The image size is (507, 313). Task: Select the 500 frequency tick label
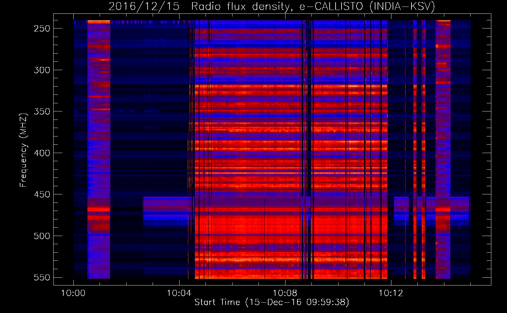coord(42,236)
